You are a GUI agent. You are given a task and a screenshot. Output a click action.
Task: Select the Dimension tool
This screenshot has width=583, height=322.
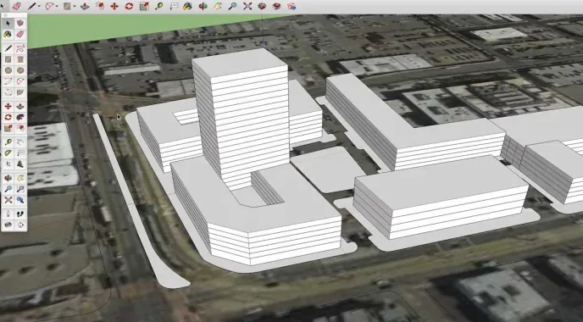point(20,142)
